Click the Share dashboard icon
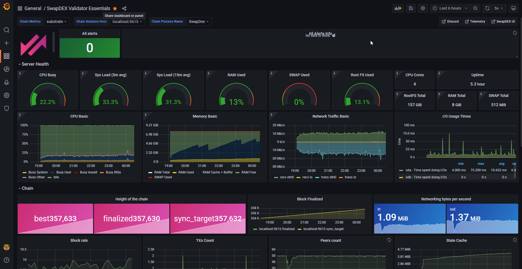 click(124, 8)
